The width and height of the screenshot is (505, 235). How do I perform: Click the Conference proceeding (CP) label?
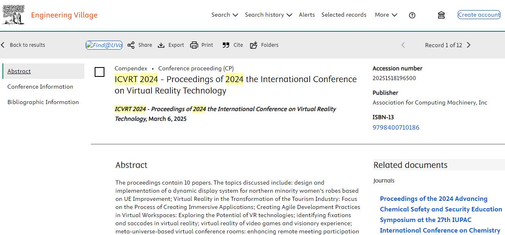coord(196,68)
